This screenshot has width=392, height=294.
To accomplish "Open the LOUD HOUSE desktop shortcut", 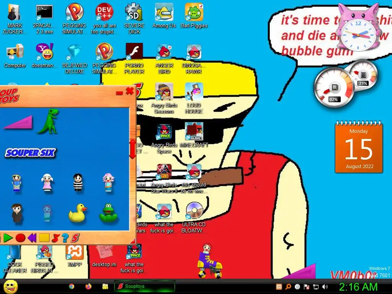I will tap(194, 98).
